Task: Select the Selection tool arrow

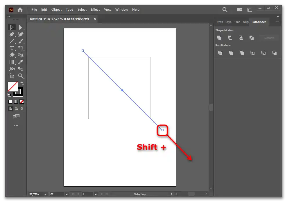Action: (x=12, y=27)
